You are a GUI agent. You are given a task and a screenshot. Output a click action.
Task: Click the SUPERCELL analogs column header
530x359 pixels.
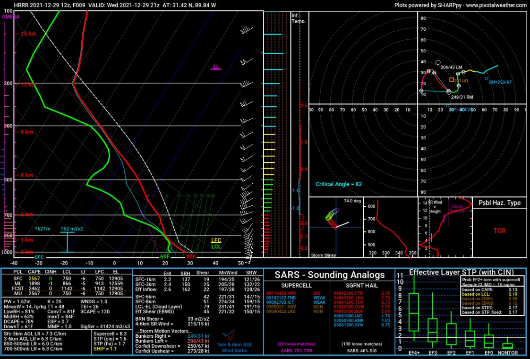(x=297, y=286)
